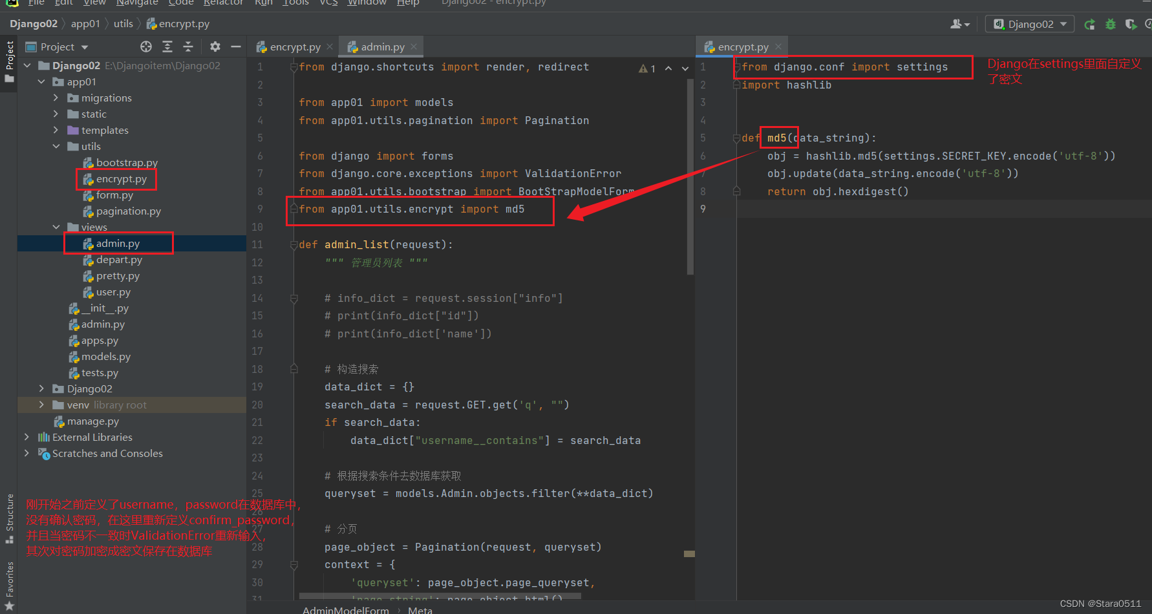This screenshot has width=1152, height=614.
Task: Open Project panel settings gear
Action: pyautogui.click(x=215, y=47)
